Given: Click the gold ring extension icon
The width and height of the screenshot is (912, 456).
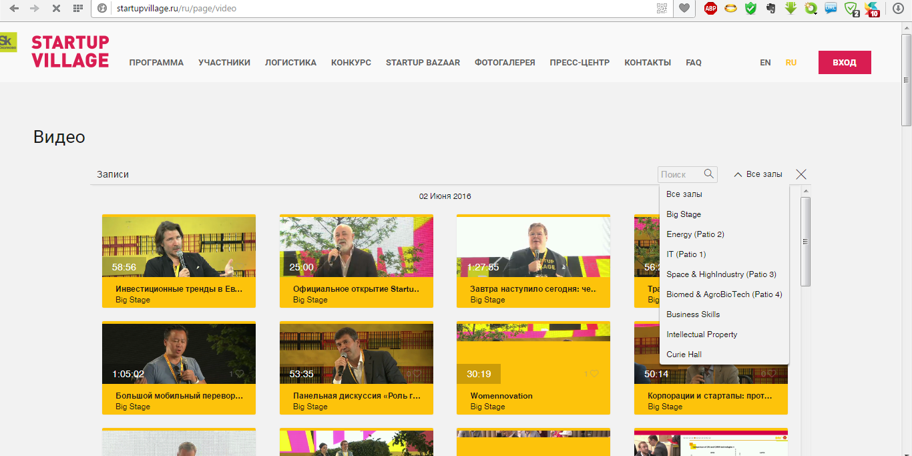Looking at the screenshot, I should point(730,9).
